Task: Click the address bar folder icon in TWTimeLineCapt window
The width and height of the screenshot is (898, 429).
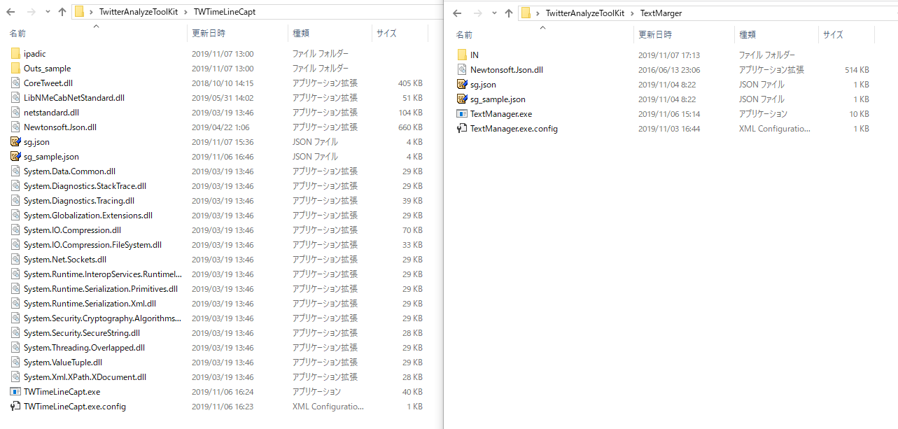Action: click(79, 12)
